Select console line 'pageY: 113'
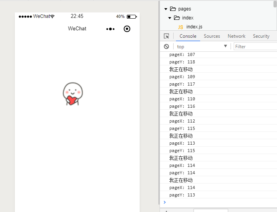The image size is (277, 212). (182, 195)
